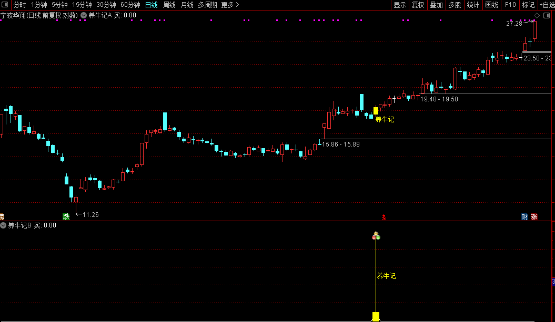Image resolution: width=555 pixels, height=322 pixels.
Task: Click the red 涨 marker icon
Action: 534,216
